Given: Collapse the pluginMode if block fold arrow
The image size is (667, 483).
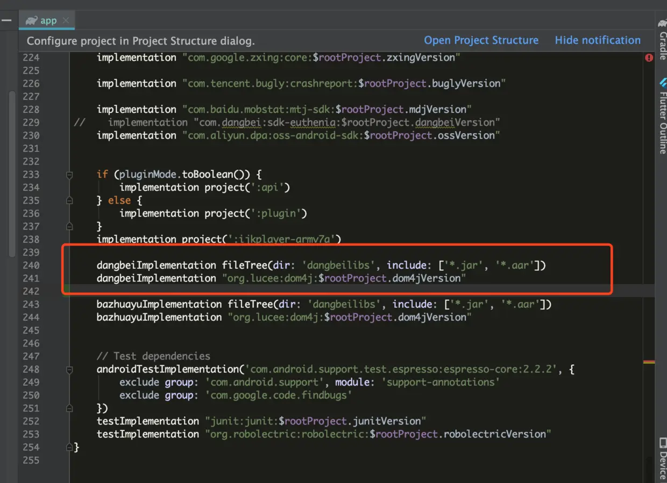Looking at the screenshot, I should 69,174.
